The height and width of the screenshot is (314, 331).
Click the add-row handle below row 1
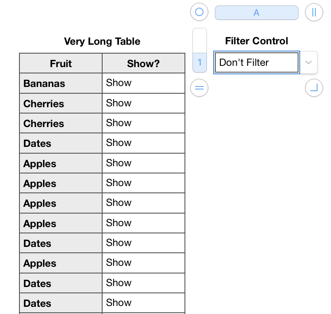click(x=199, y=88)
